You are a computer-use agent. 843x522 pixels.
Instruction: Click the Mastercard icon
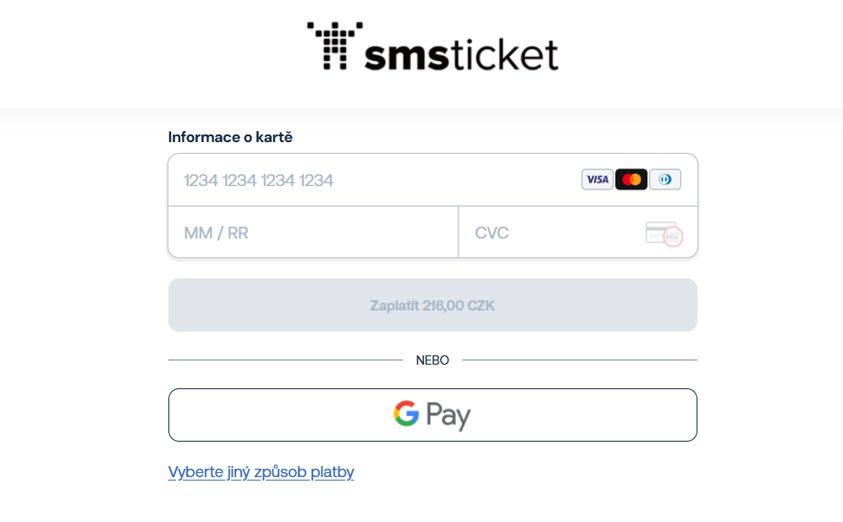631,179
